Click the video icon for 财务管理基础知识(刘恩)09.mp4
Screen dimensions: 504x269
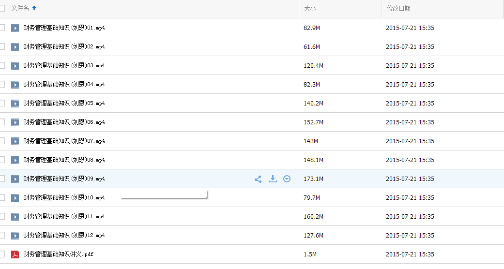coord(15,179)
